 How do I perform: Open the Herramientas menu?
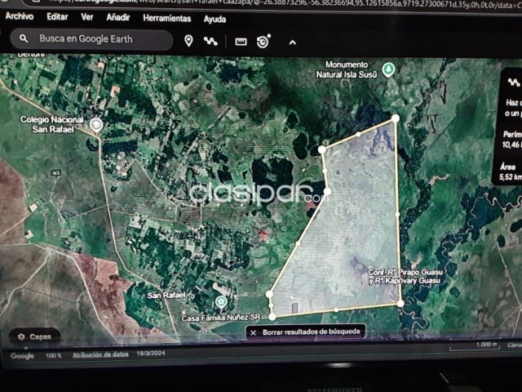(166, 18)
